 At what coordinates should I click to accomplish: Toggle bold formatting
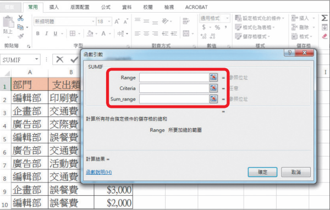click(37, 34)
